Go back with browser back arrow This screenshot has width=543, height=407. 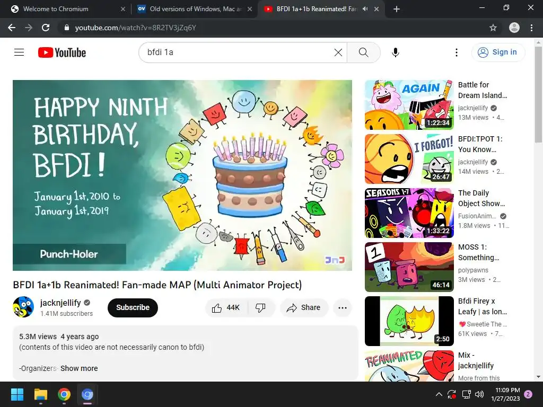[12, 28]
